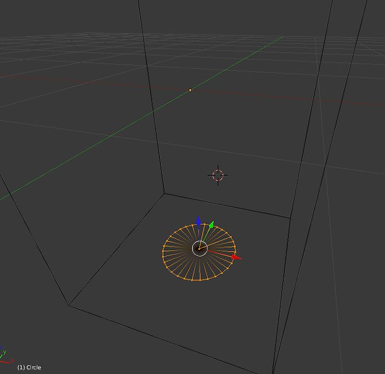385x374 pixels.
Task: Click the green Y-axis manipulator arrow
Action: tap(212, 224)
